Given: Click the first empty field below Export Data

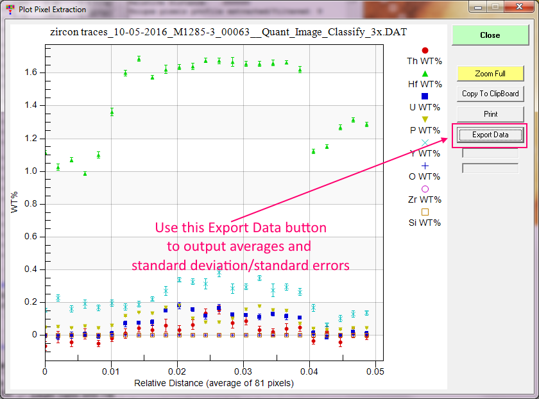Looking at the screenshot, I should click(490, 153).
